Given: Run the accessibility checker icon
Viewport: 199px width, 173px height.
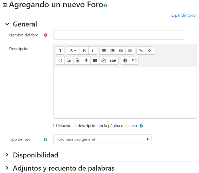Looking at the screenshot, I should click(125, 60).
